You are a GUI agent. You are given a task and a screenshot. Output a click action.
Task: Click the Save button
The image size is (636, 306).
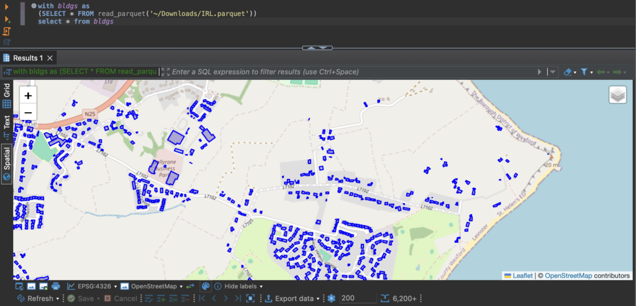[x=81, y=299]
